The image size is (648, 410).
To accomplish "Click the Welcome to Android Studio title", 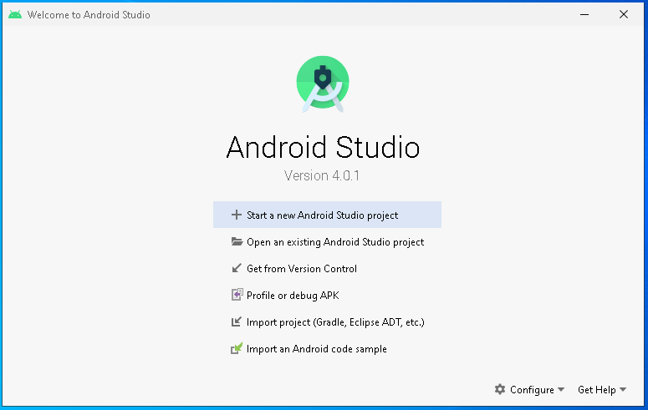I will coord(89,15).
